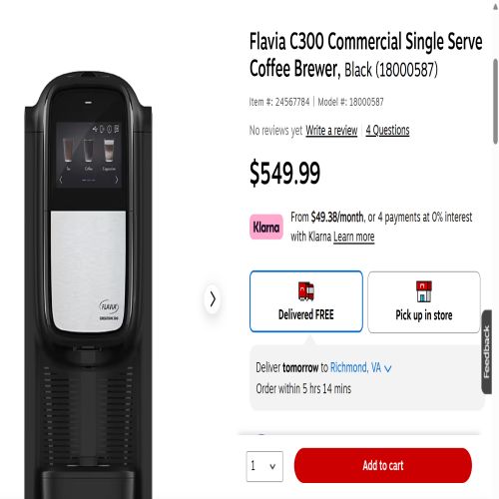Add the coffee brewer to cart
The image size is (499, 499).
pyautogui.click(x=383, y=465)
